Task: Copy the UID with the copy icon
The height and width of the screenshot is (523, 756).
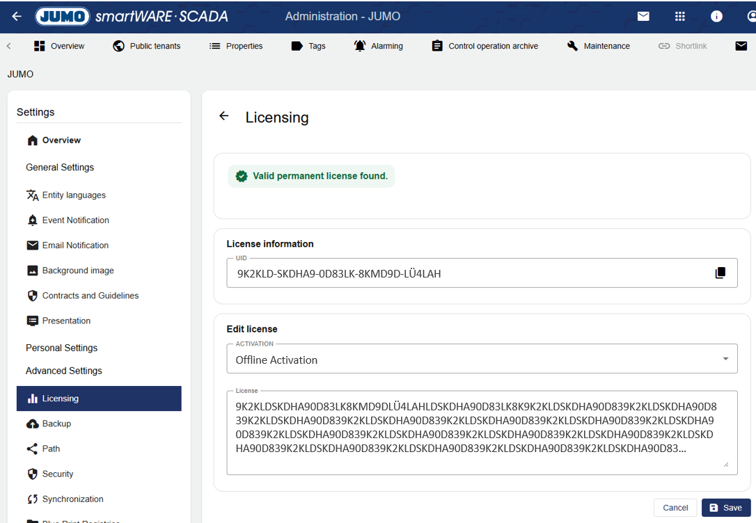Action: tap(720, 273)
